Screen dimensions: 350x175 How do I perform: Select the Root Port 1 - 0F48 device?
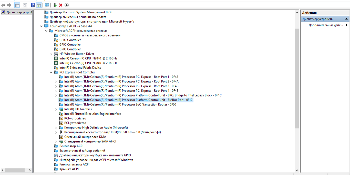point(121,77)
